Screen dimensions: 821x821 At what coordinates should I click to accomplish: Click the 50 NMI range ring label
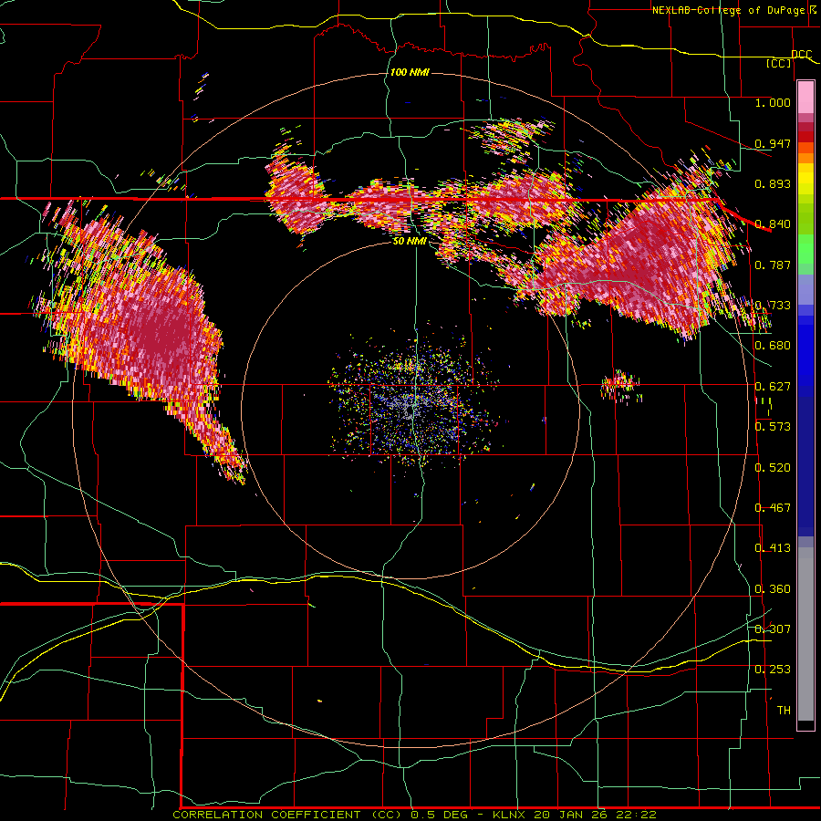pyautogui.click(x=410, y=242)
